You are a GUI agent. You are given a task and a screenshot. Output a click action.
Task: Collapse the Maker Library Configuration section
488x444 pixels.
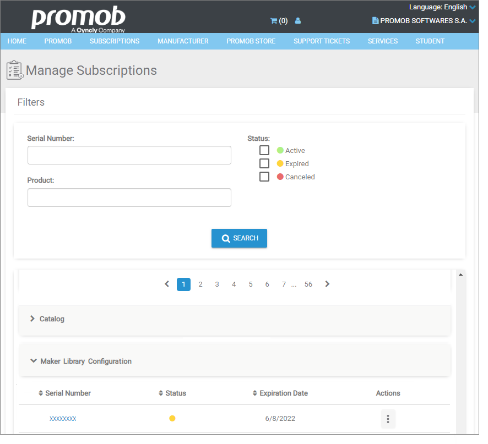pos(235,361)
